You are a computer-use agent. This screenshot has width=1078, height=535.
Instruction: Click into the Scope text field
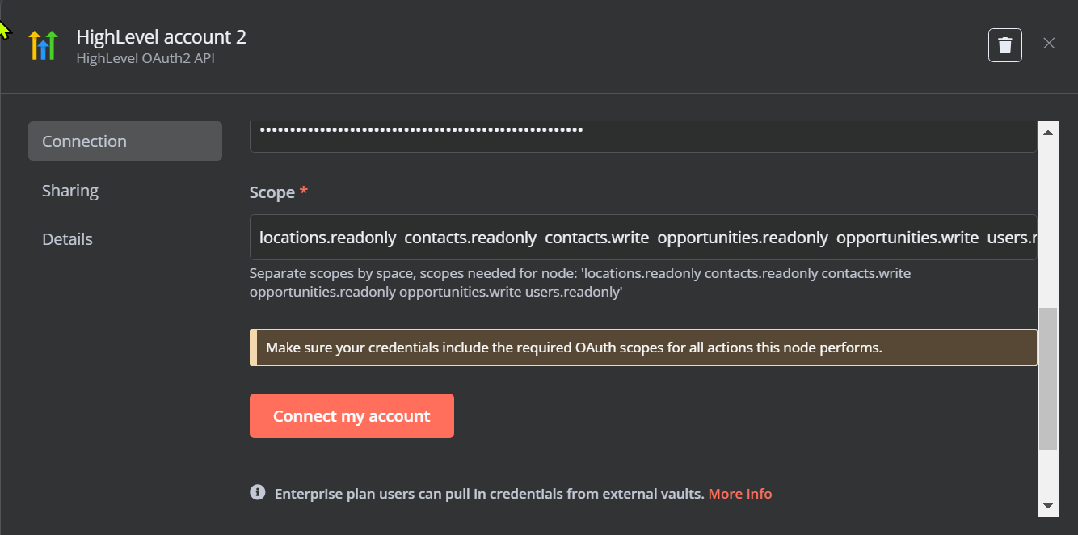(x=642, y=238)
